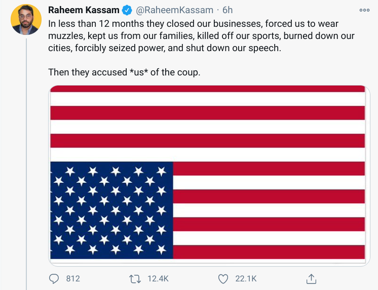
Task: Click the 812 replies count
Action: tap(73, 278)
